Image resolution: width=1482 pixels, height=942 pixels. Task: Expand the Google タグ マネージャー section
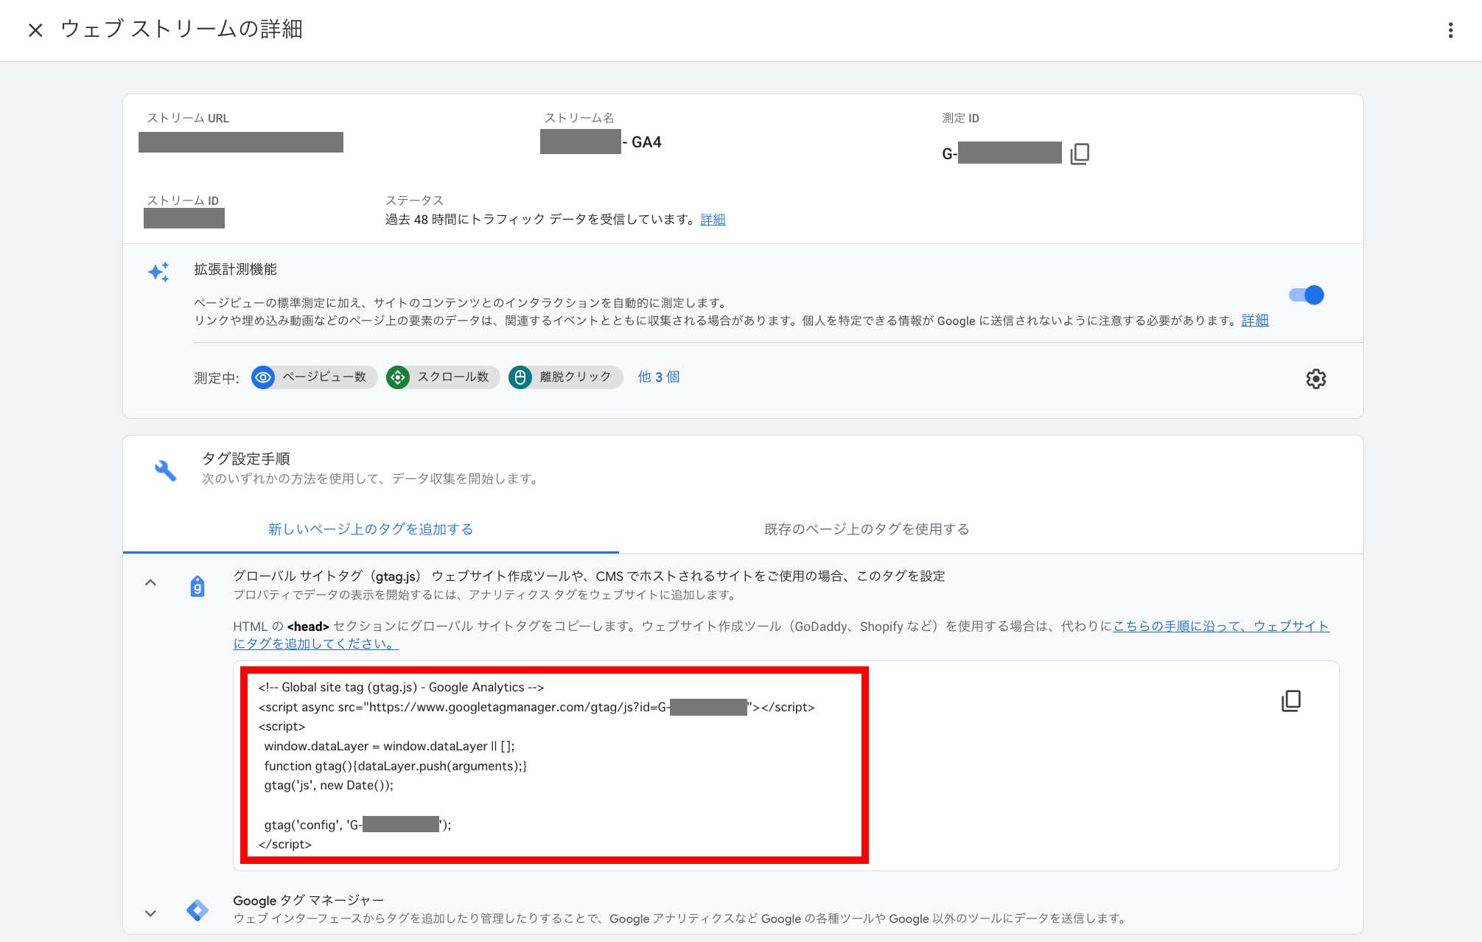(x=150, y=913)
